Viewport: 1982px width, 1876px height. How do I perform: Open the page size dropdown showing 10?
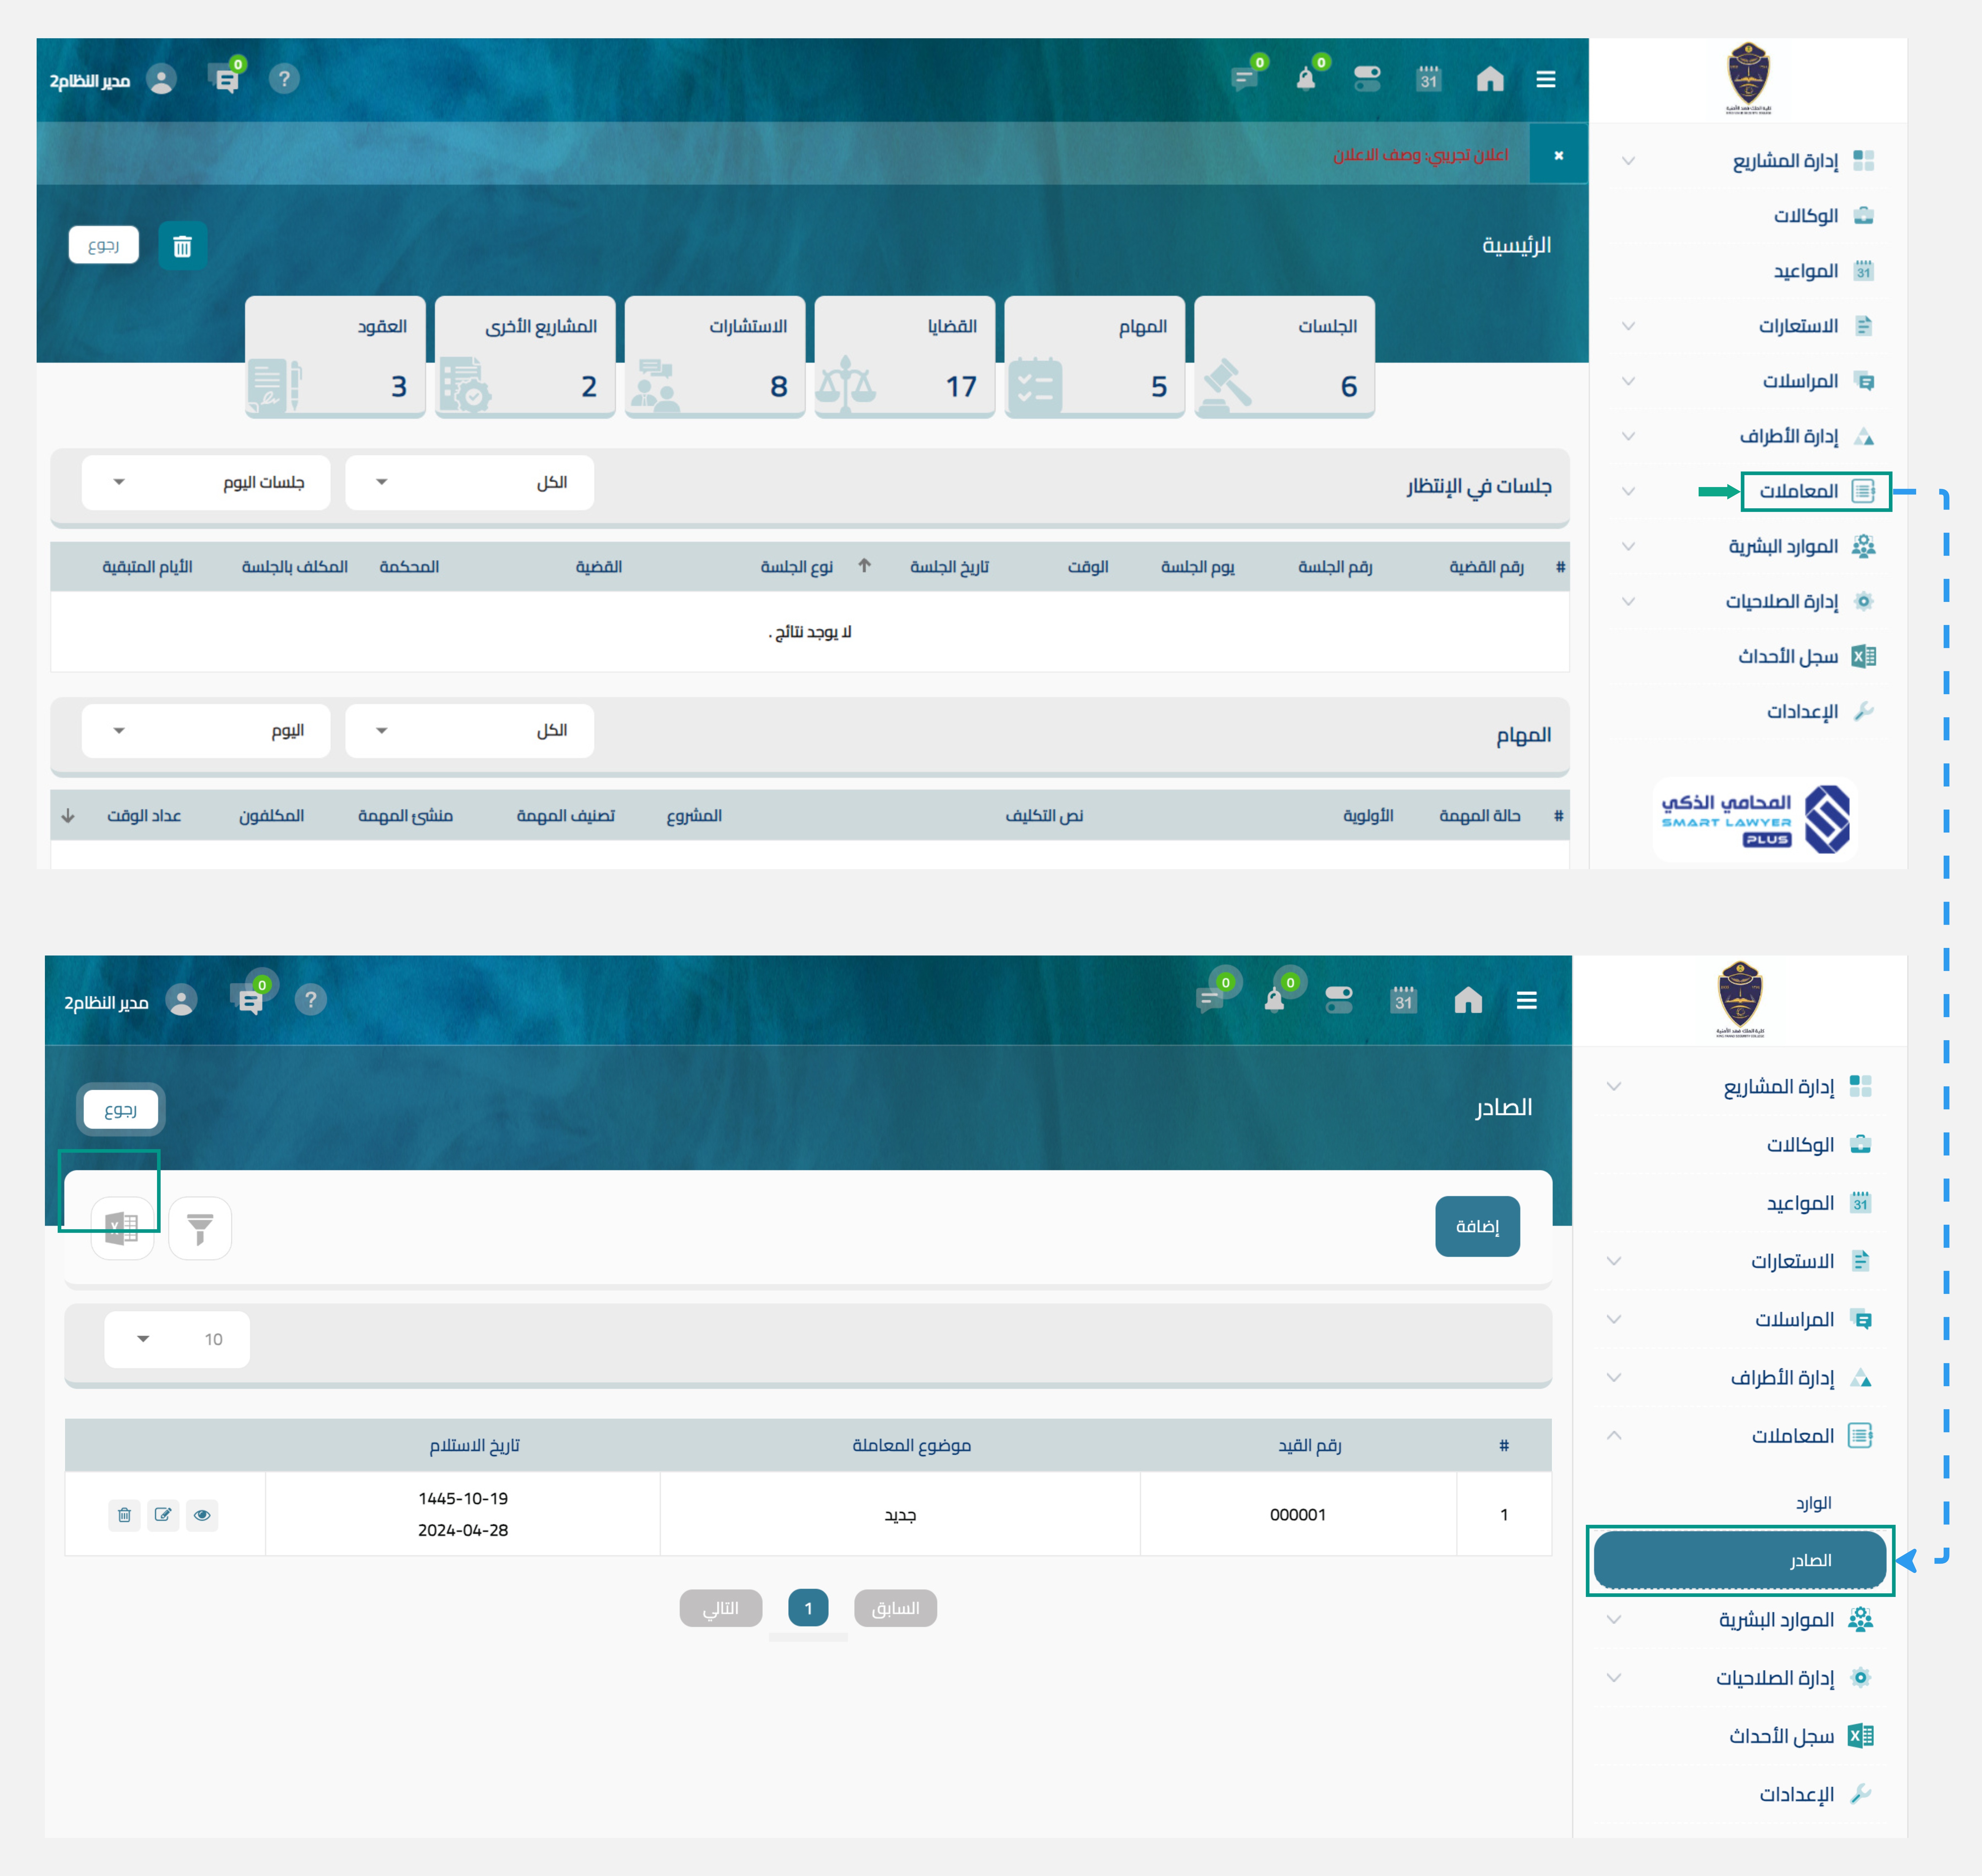coord(177,1339)
